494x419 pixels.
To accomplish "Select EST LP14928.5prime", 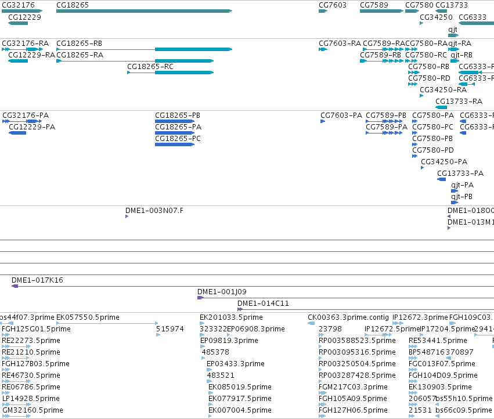I will coord(16,405).
